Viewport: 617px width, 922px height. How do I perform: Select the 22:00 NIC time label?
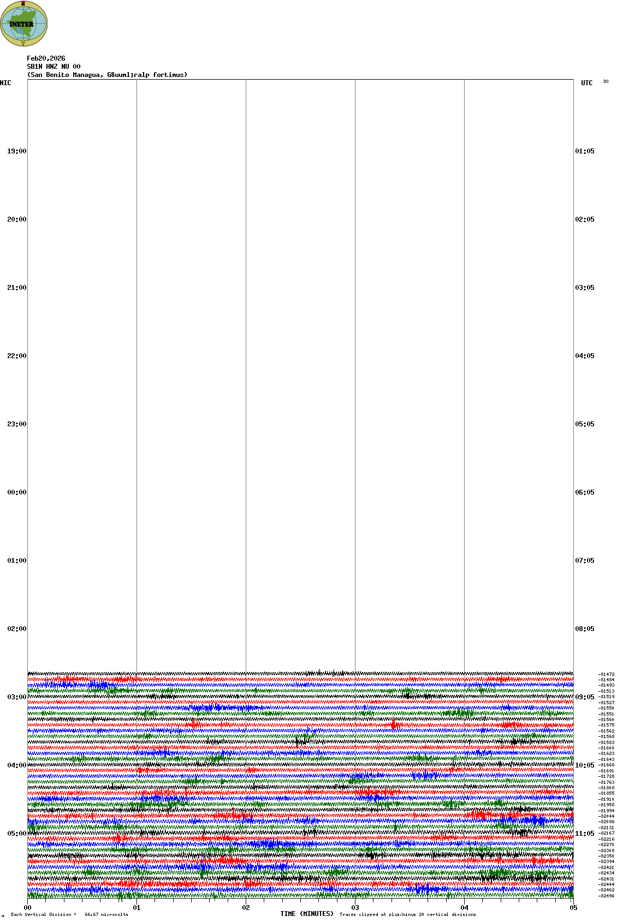(x=16, y=356)
